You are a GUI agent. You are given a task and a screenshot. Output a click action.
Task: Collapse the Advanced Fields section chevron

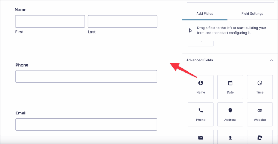pyautogui.click(x=271, y=60)
